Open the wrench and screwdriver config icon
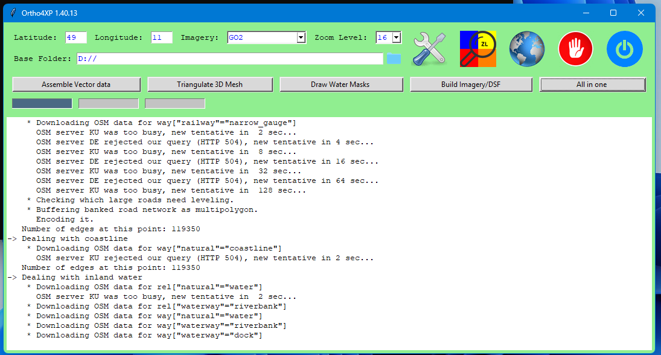 point(429,49)
